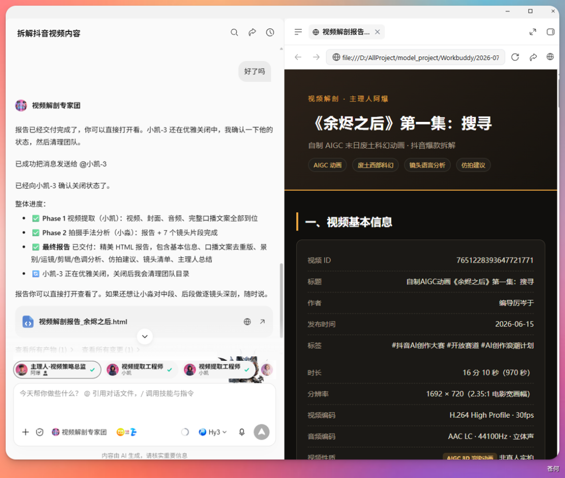Click the resolution 1692 × 720 value

tap(478, 394)
